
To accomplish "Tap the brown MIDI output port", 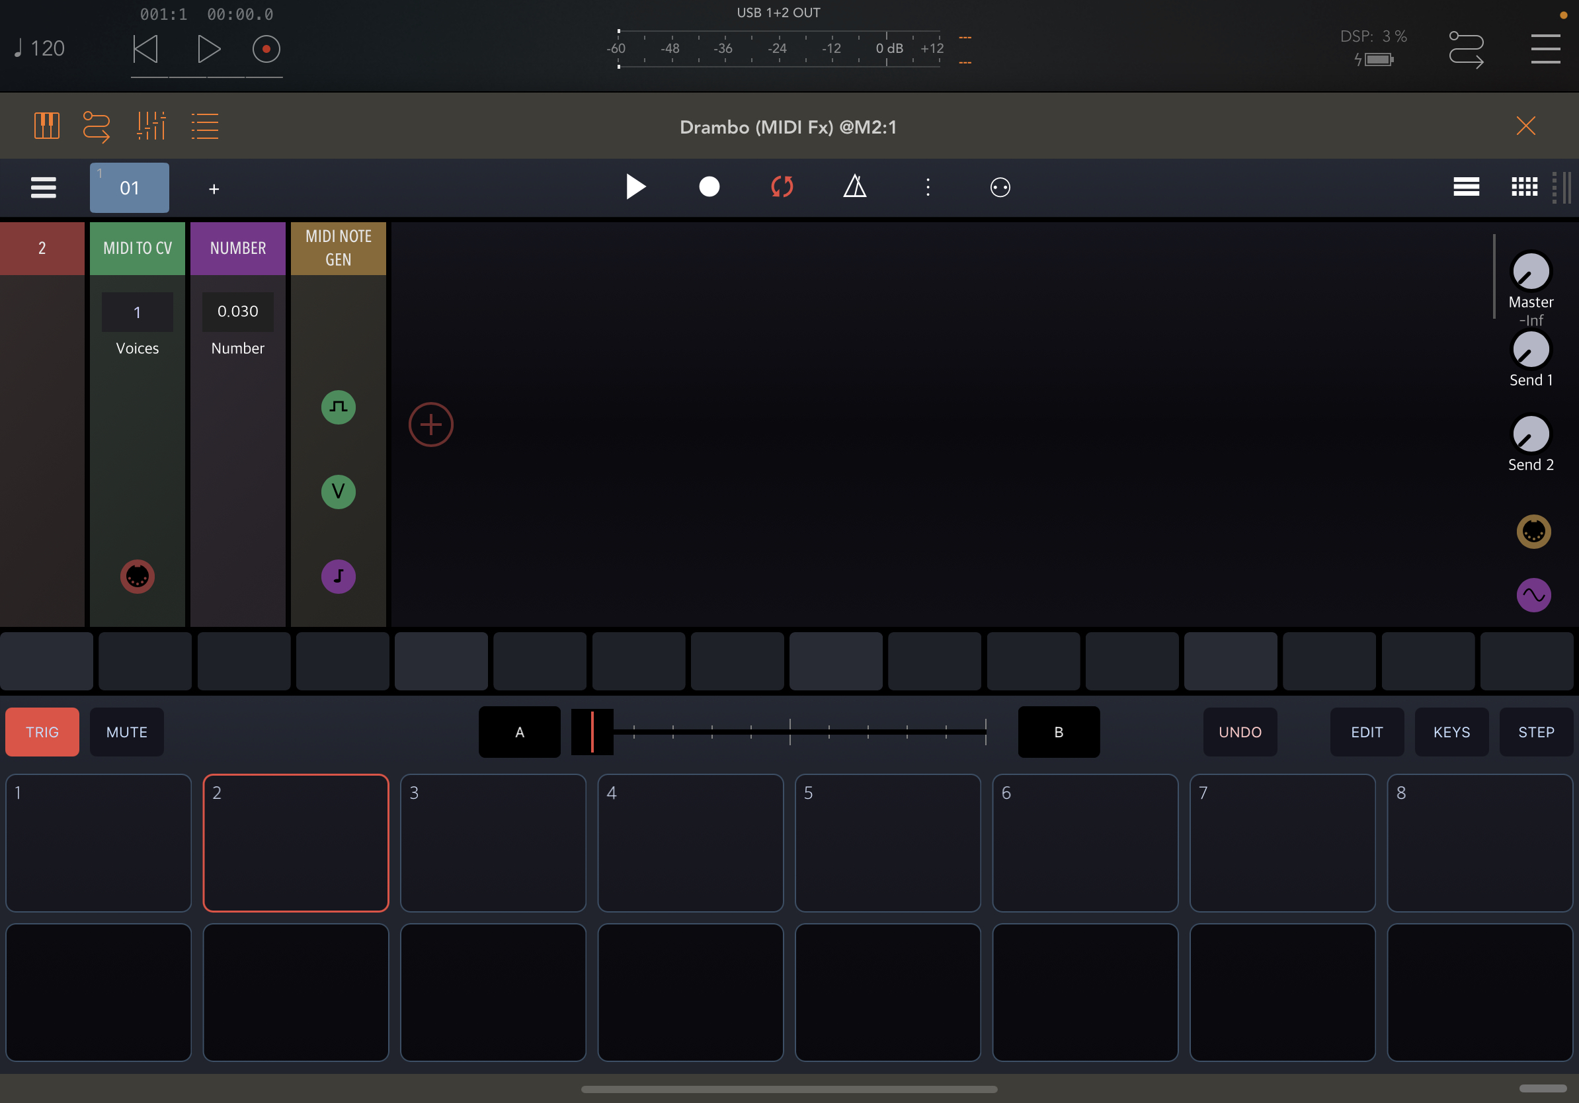I will pos(1533,532).
